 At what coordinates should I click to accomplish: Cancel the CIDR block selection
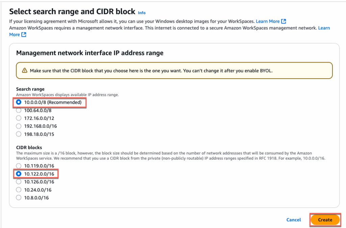click(x=293, y=220)
